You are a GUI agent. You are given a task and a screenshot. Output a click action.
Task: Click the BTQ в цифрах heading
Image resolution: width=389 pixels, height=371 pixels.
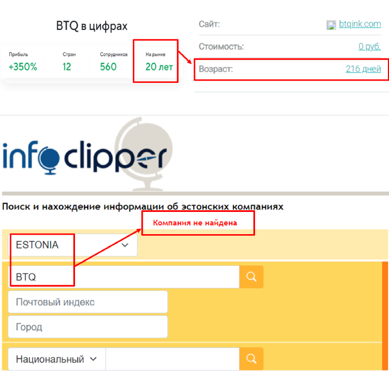tap(92, 26)
